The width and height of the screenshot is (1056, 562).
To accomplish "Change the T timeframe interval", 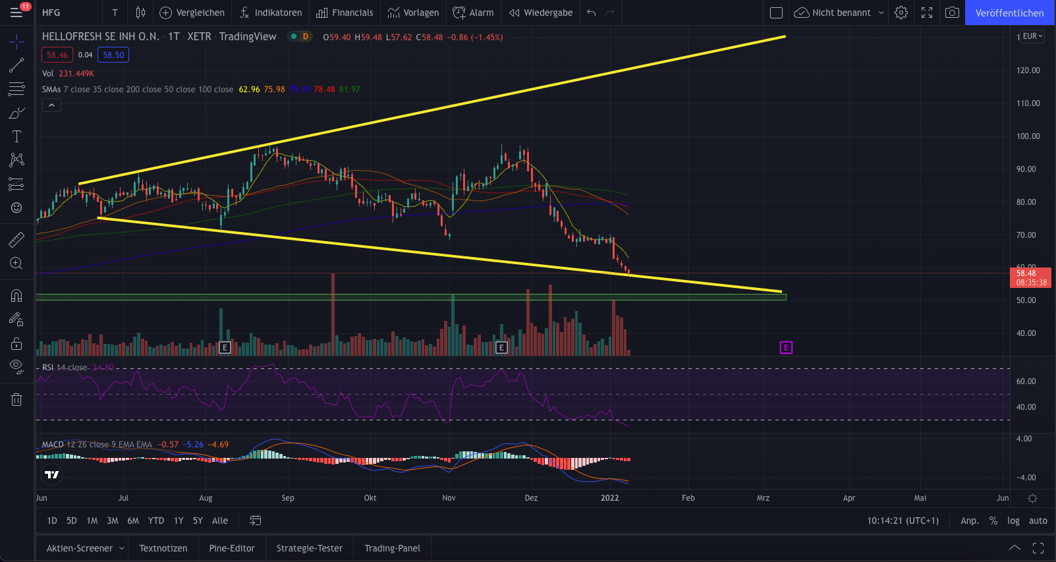I will [115, 13].
